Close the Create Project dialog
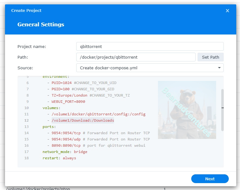The width and height of the screenshot is (240, 190). pyautogui.click(x=227, y=11)
